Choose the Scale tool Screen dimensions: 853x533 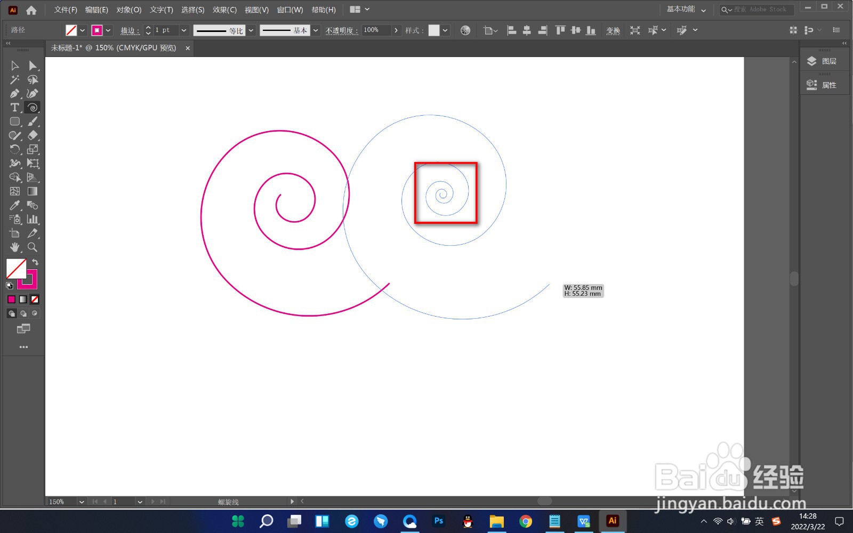click(x=33, y=149)
